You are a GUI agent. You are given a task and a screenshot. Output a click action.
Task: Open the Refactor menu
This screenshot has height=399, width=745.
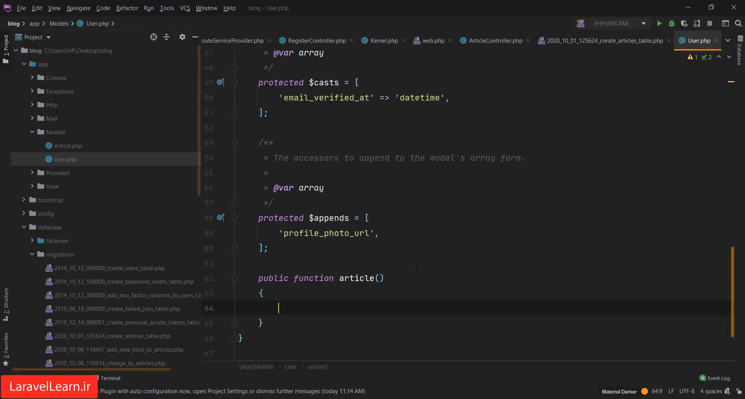coord(127,8)
